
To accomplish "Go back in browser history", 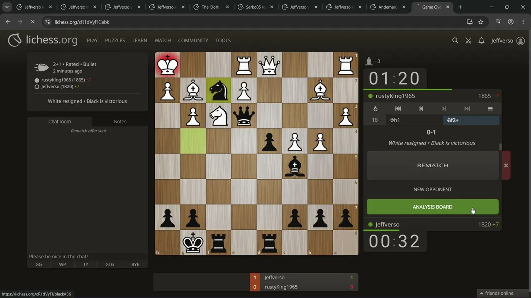I will tap(8, 22).
